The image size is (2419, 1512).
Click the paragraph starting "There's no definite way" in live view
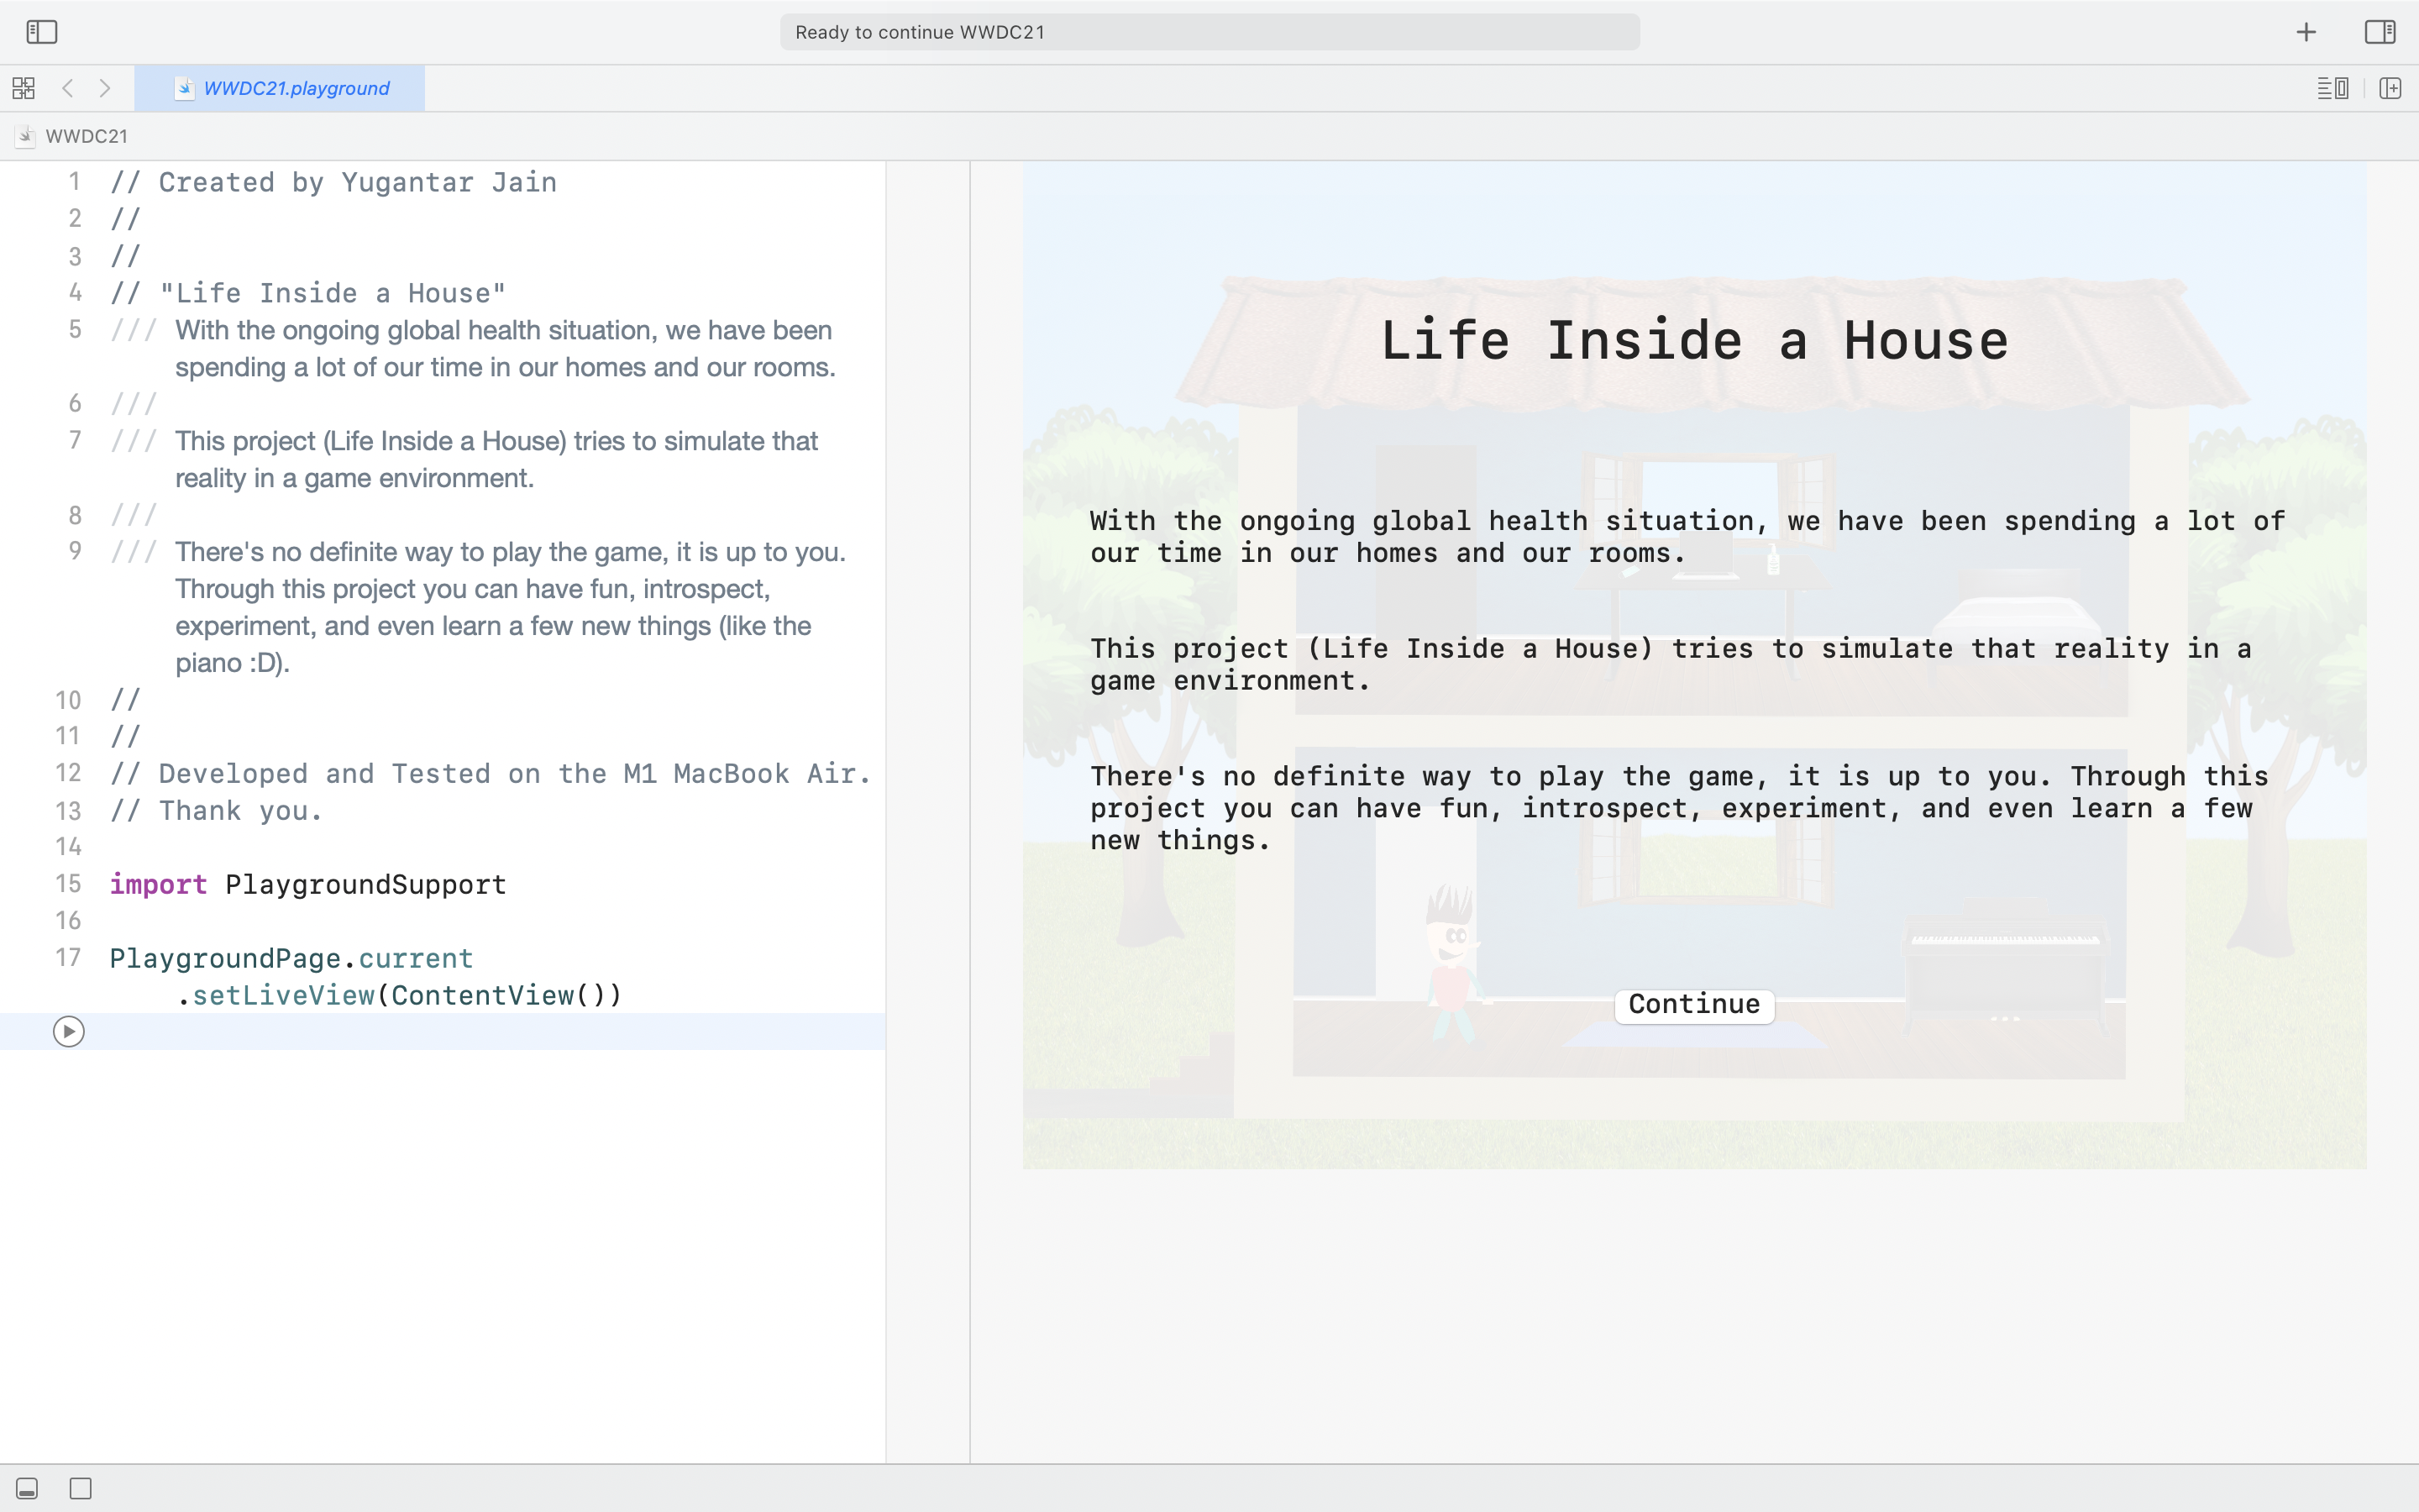(1679, 808)
